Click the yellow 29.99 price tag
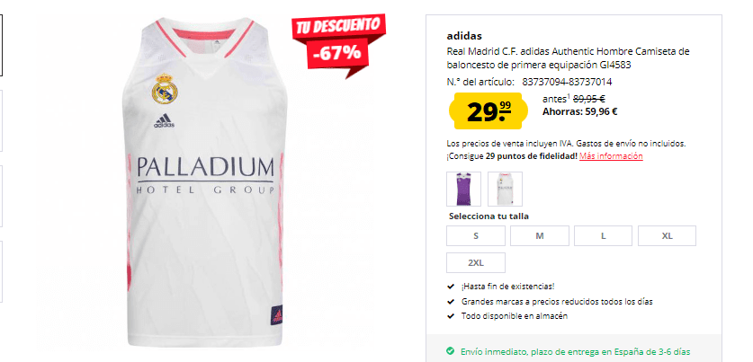The height and width of the screenshot is (362, 753). tap(488, 111)
